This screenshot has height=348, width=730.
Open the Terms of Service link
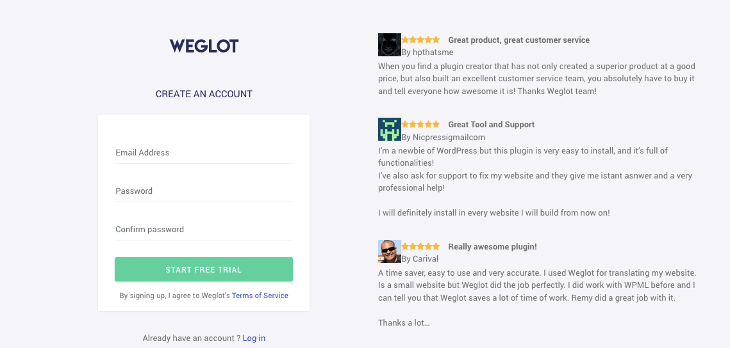click(260, 296)
